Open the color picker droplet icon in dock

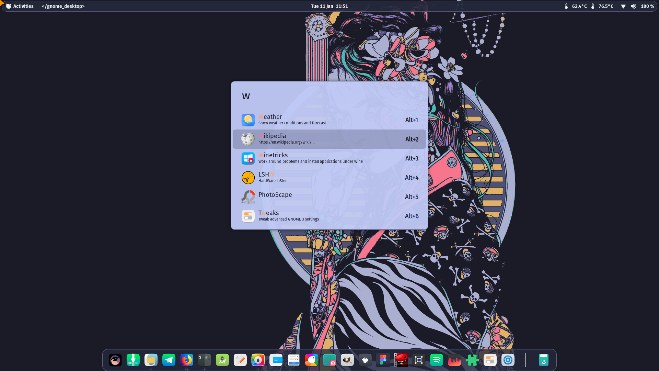(258, 360)
